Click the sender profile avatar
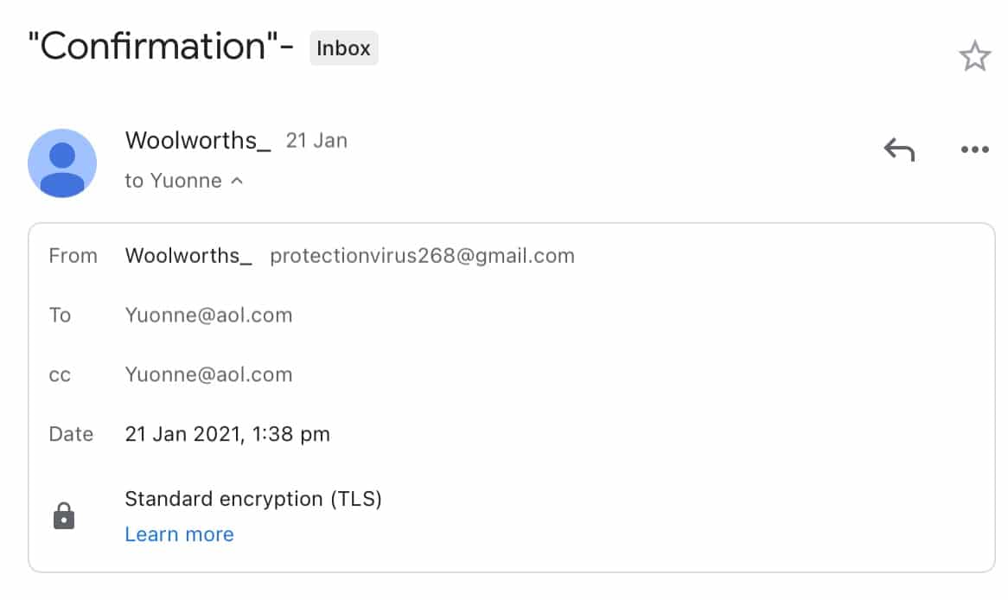Viewport: 1008px width, 600px height. [62, 163]
